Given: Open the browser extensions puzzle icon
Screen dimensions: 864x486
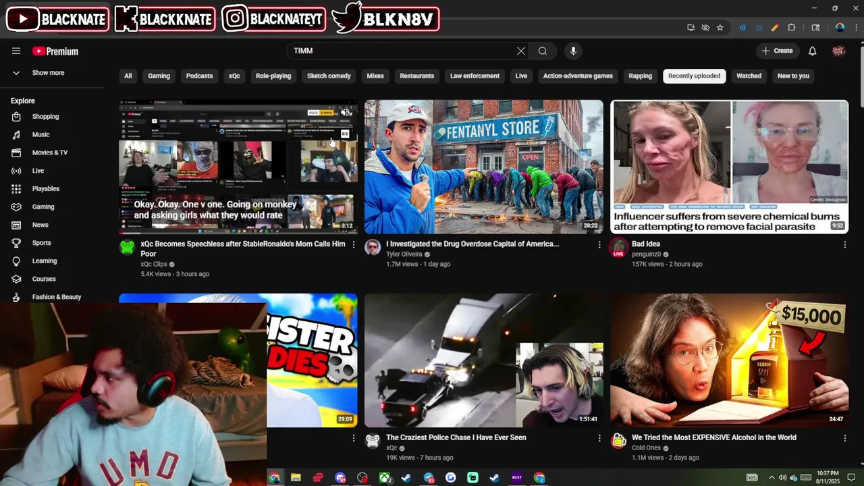Looking at the screenshot, I should [x=792, y=28].
